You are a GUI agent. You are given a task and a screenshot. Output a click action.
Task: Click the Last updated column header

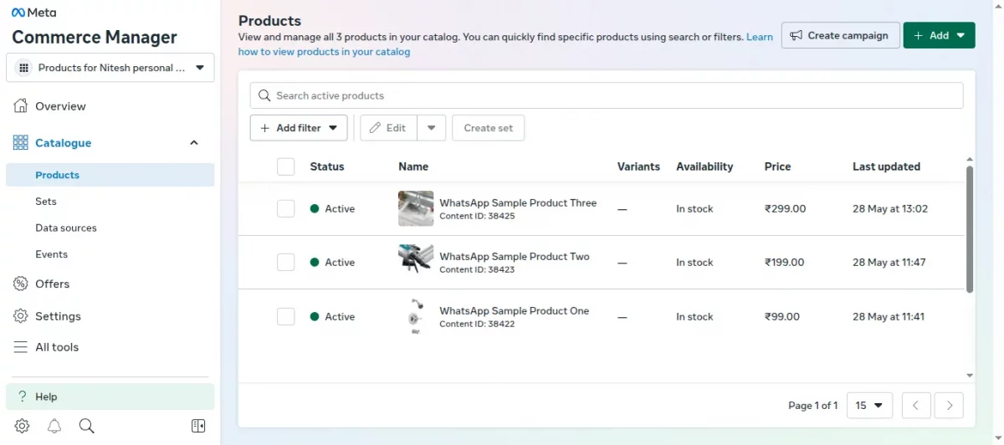[886, 166]
